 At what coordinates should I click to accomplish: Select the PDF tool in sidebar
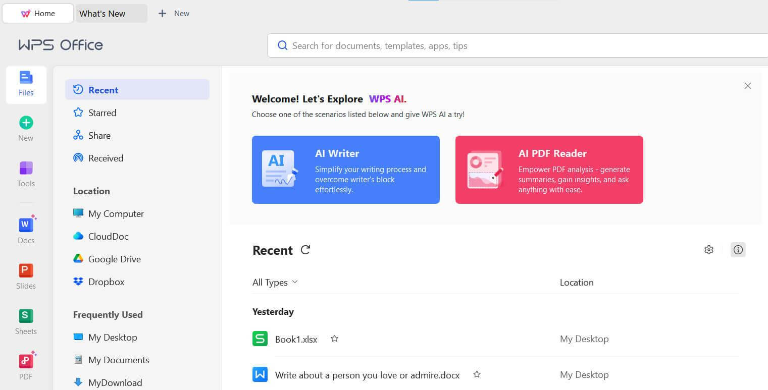pos(26,365)
